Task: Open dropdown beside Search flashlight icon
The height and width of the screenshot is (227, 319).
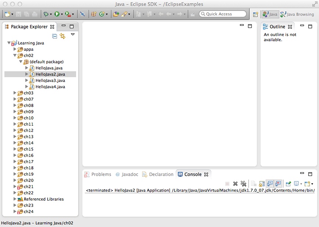Action: (129, 14)
